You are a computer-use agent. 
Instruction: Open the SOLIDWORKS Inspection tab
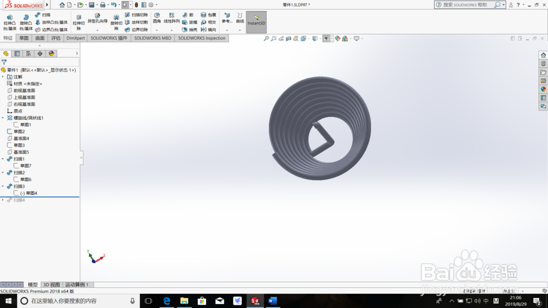(x=202, y=38)
